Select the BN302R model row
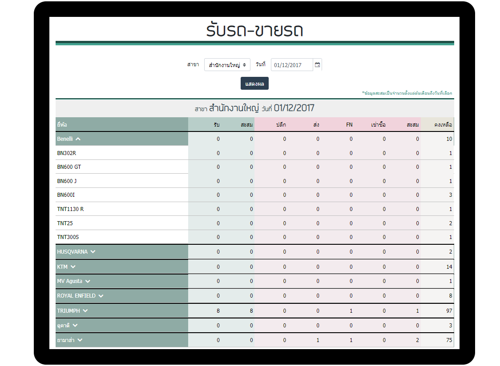The image size is (500, 366). [x=68, y=153]
